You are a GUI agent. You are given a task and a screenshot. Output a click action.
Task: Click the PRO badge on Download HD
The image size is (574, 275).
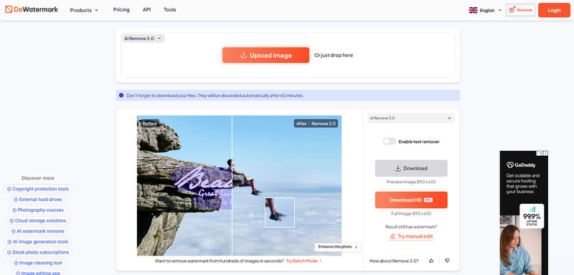click(428, 200)
